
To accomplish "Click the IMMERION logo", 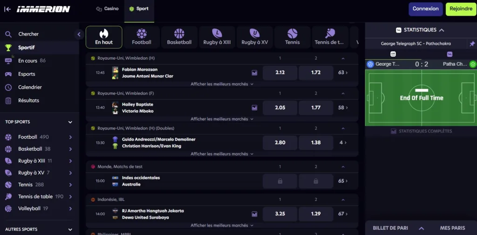I will tap(43, 9).
